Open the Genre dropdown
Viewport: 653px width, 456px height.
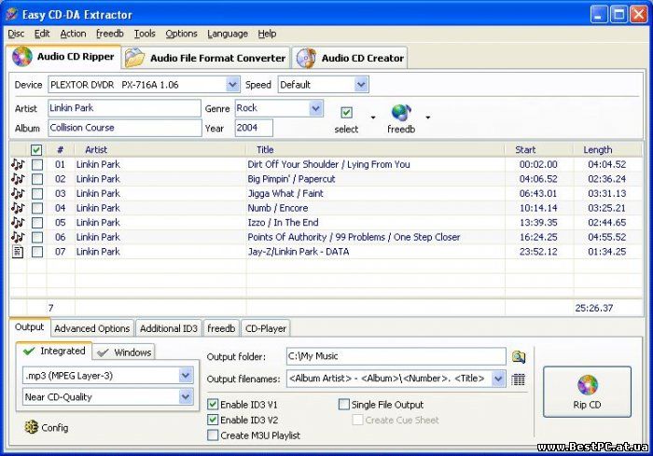pyautogui.click(x=316, y=108)
